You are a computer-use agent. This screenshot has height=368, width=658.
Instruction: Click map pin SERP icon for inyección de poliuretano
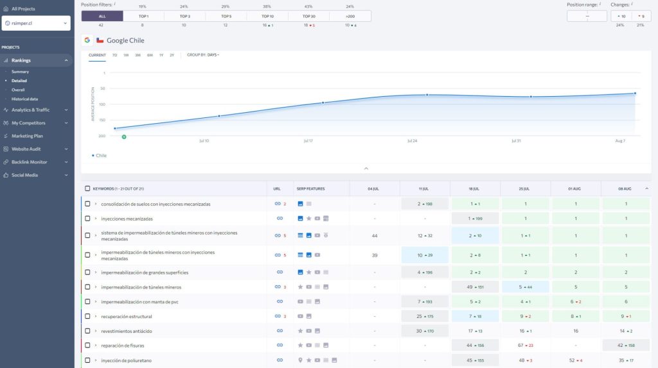coord(300,360)
